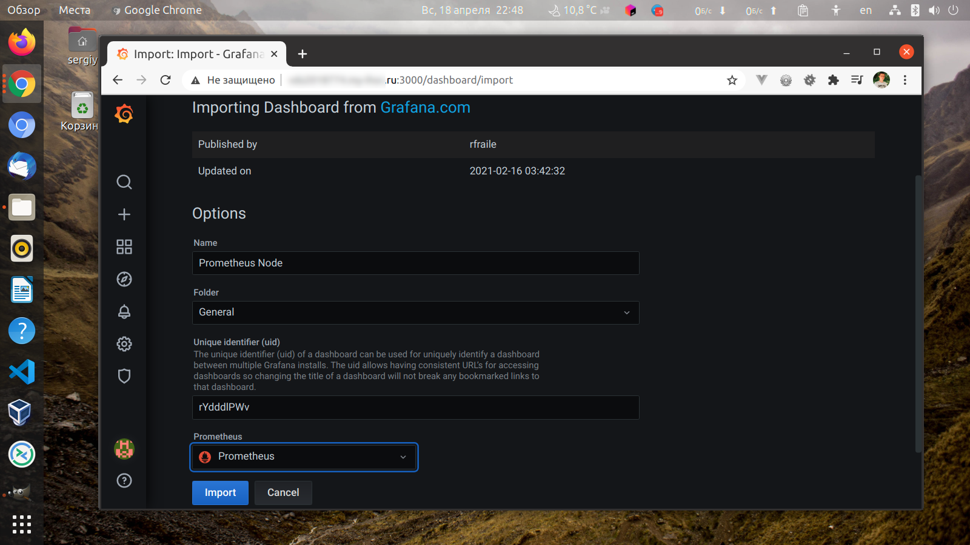
Task: Open the Chrome three-dot menu
Action: 905,80
